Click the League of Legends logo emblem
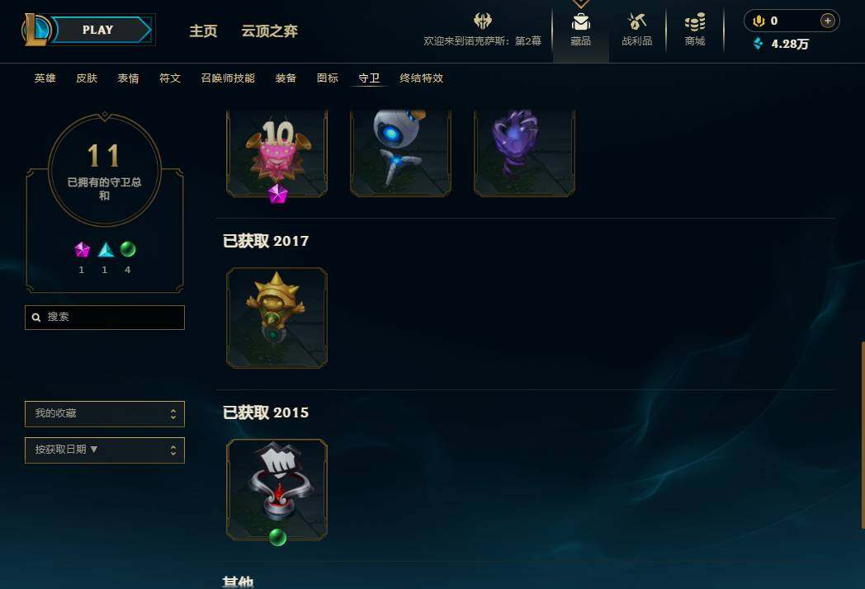 [35, 30]
